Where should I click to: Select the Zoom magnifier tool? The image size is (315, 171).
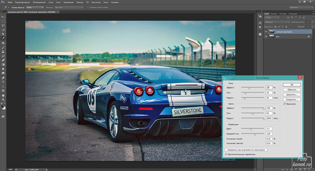(x=3, y=100)
